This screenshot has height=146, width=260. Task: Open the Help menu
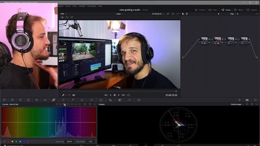point(100,6)
